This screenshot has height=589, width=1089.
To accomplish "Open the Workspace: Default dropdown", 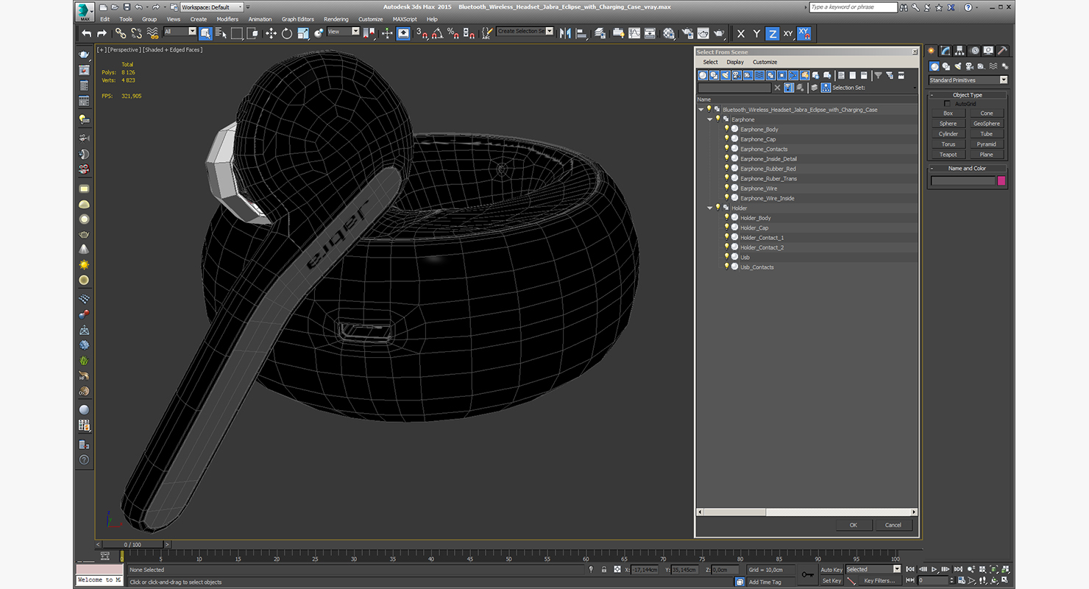I will pyautogui.click(x=212, y=7).
